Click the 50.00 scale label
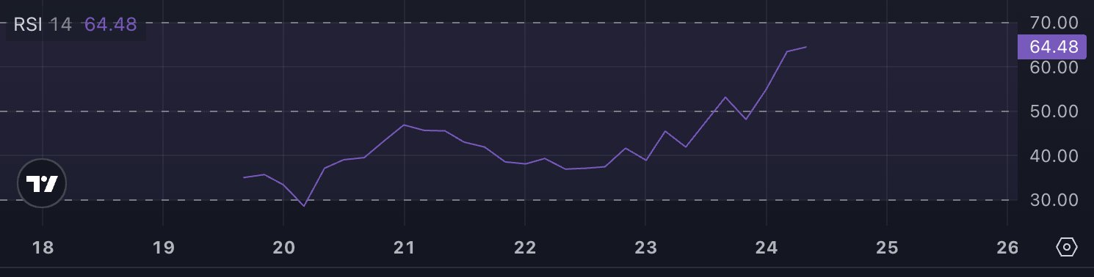The height and width of the screenshot is (277, 1094). 1054,111
